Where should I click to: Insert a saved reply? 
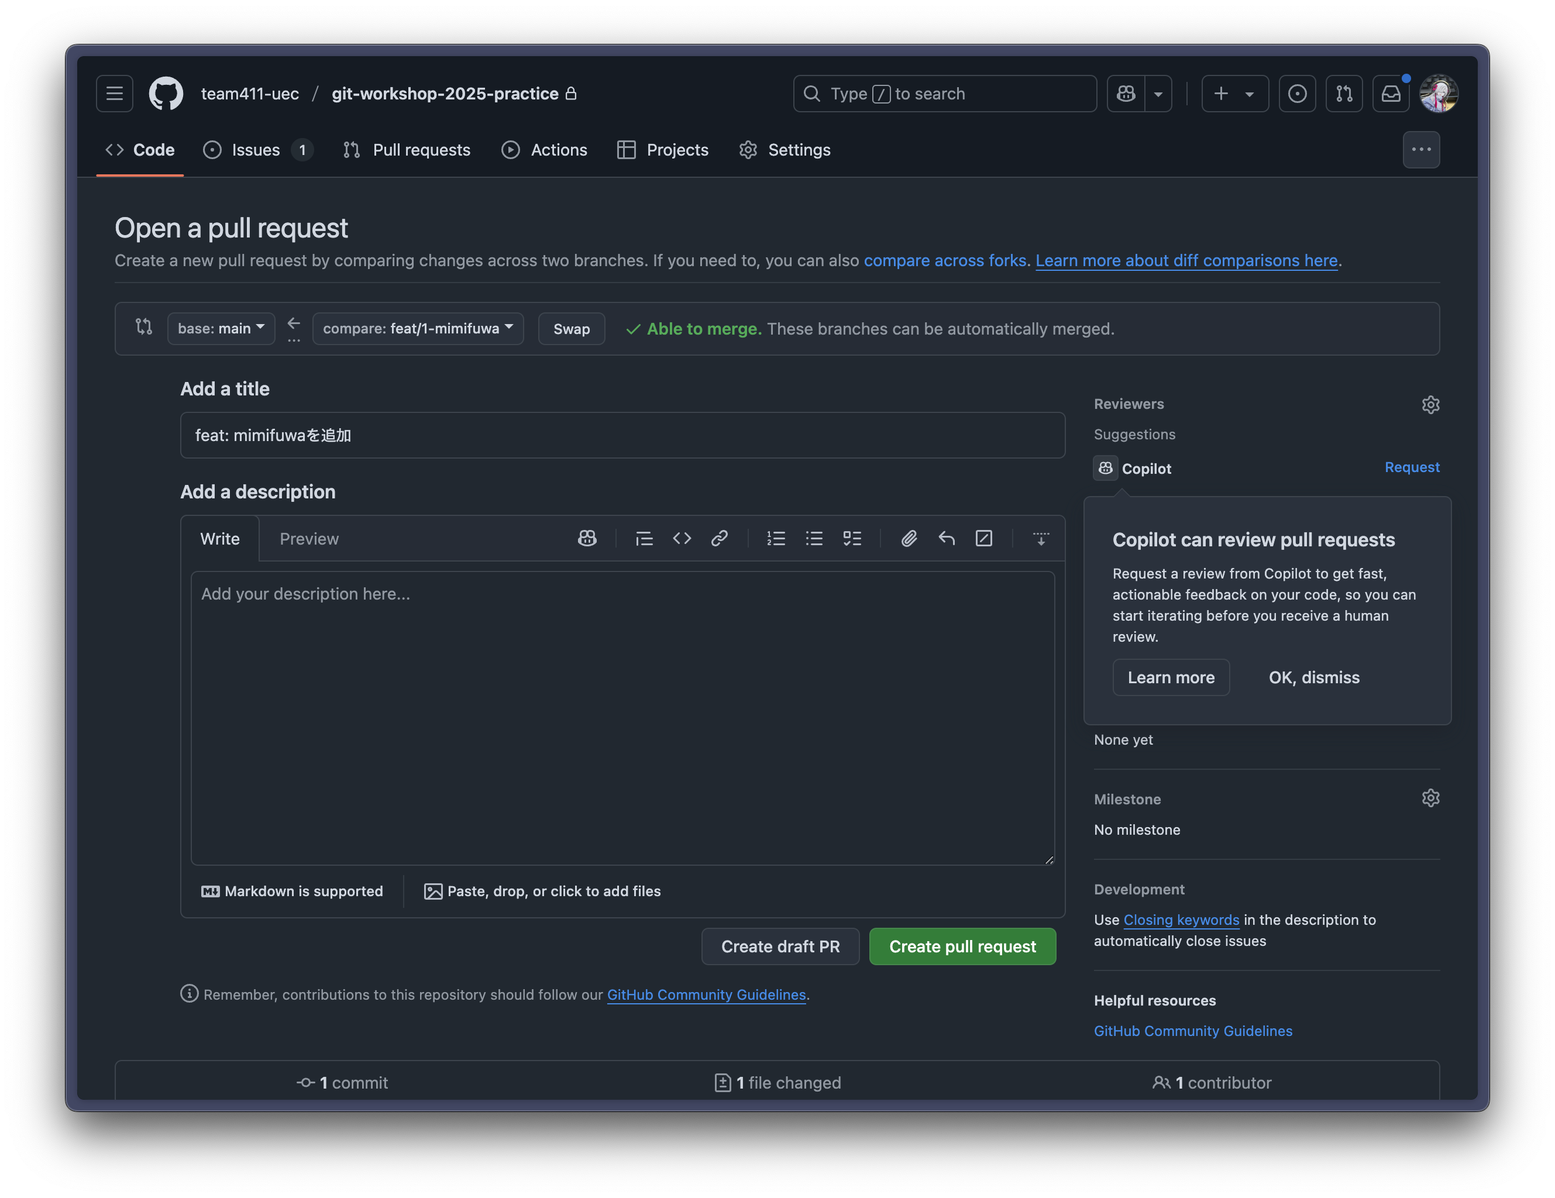pyautogui.click(x=946, y=538)
